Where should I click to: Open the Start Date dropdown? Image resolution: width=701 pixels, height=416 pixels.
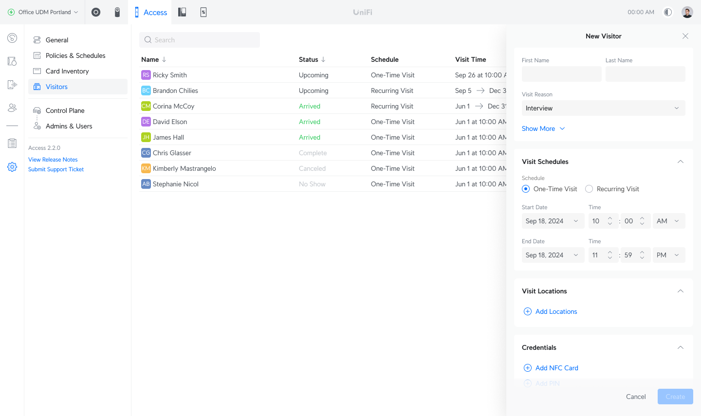click(553, 221)
